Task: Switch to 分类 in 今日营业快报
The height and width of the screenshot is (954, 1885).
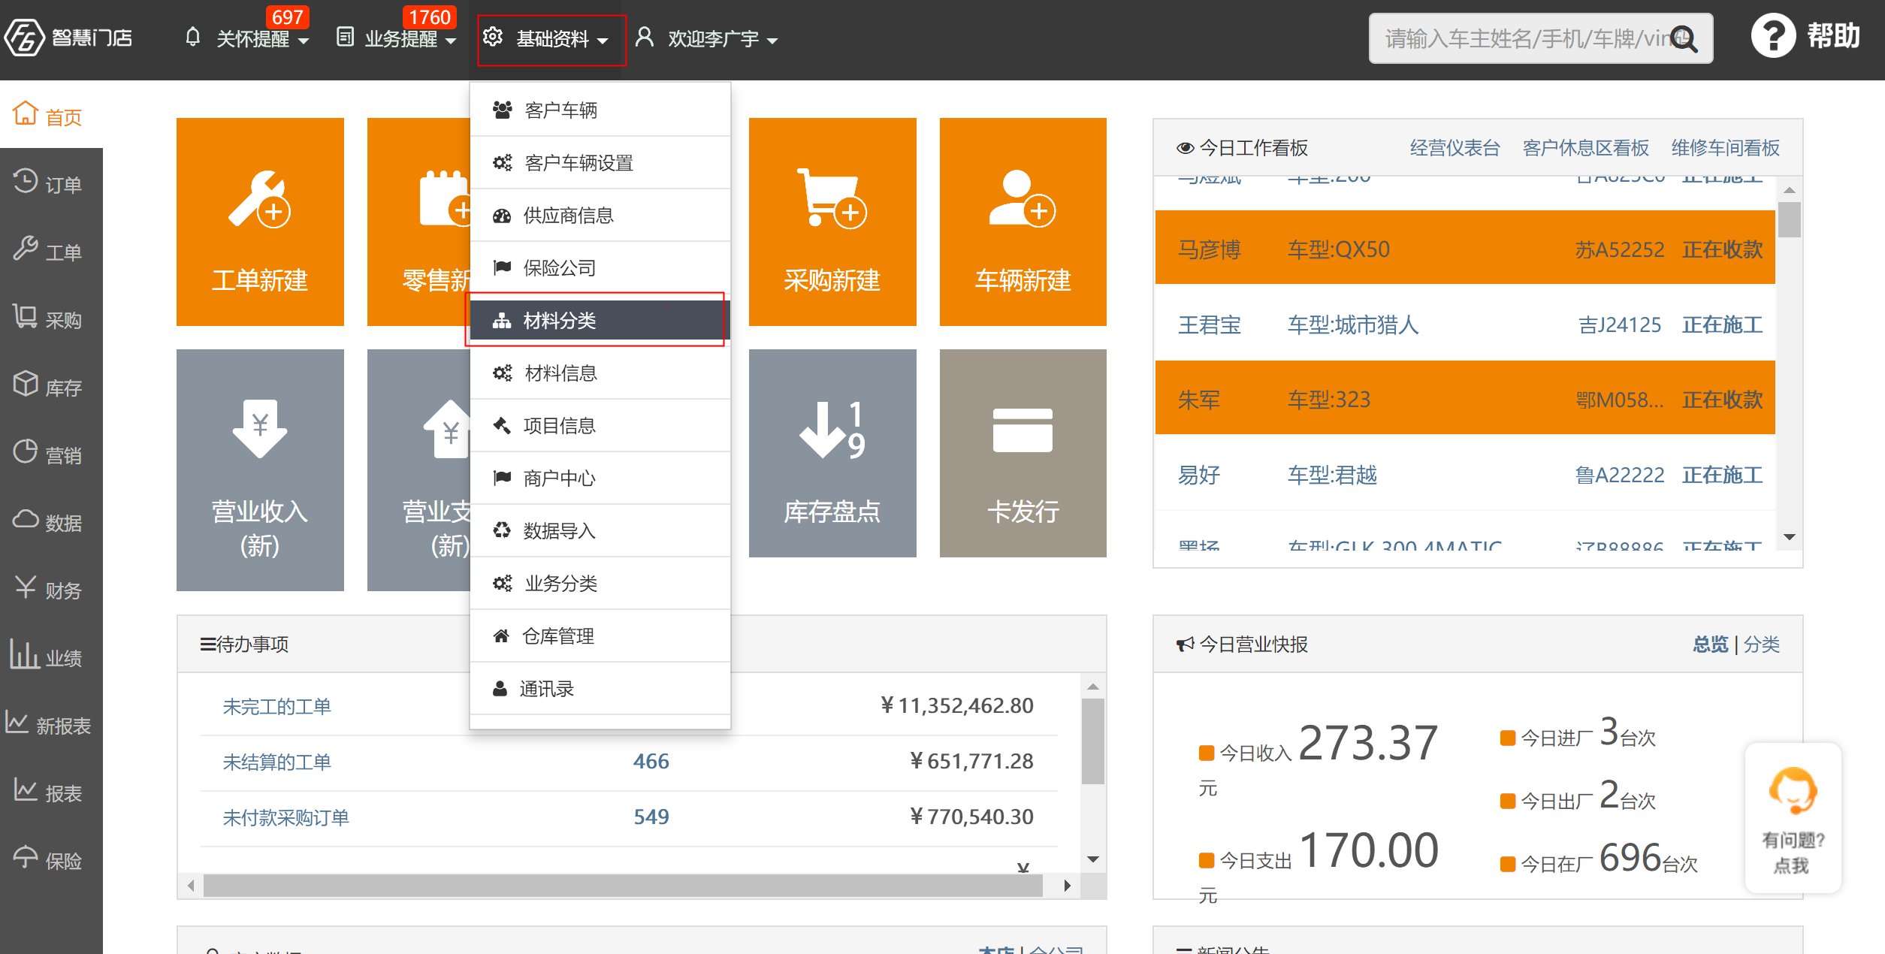Action: point(1761,644)
